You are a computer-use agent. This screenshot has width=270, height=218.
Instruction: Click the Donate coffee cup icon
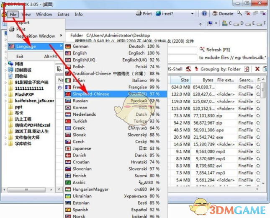click(215, 13)
